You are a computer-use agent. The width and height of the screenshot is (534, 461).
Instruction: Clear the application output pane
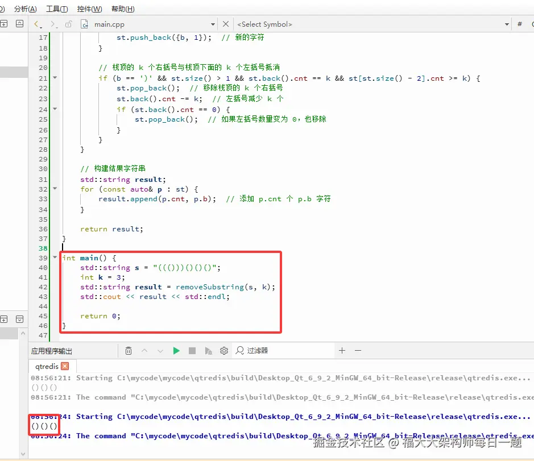129,351
